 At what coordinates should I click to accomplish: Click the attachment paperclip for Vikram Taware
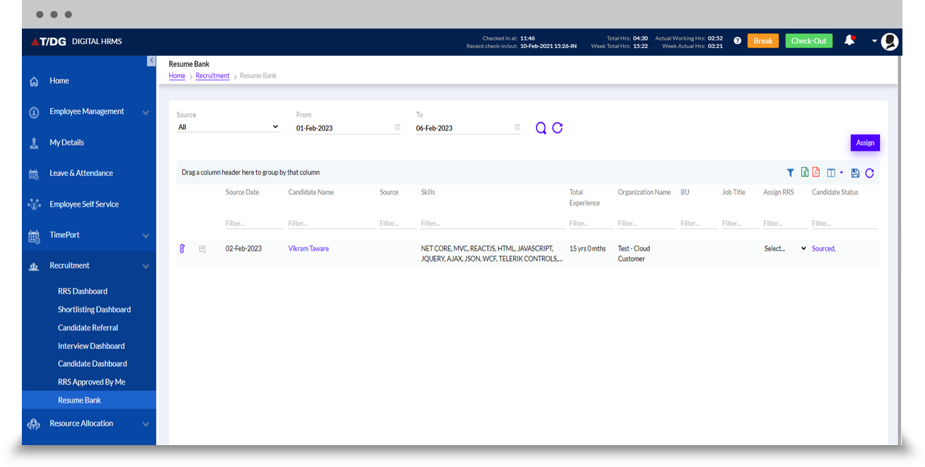point(182,249)
